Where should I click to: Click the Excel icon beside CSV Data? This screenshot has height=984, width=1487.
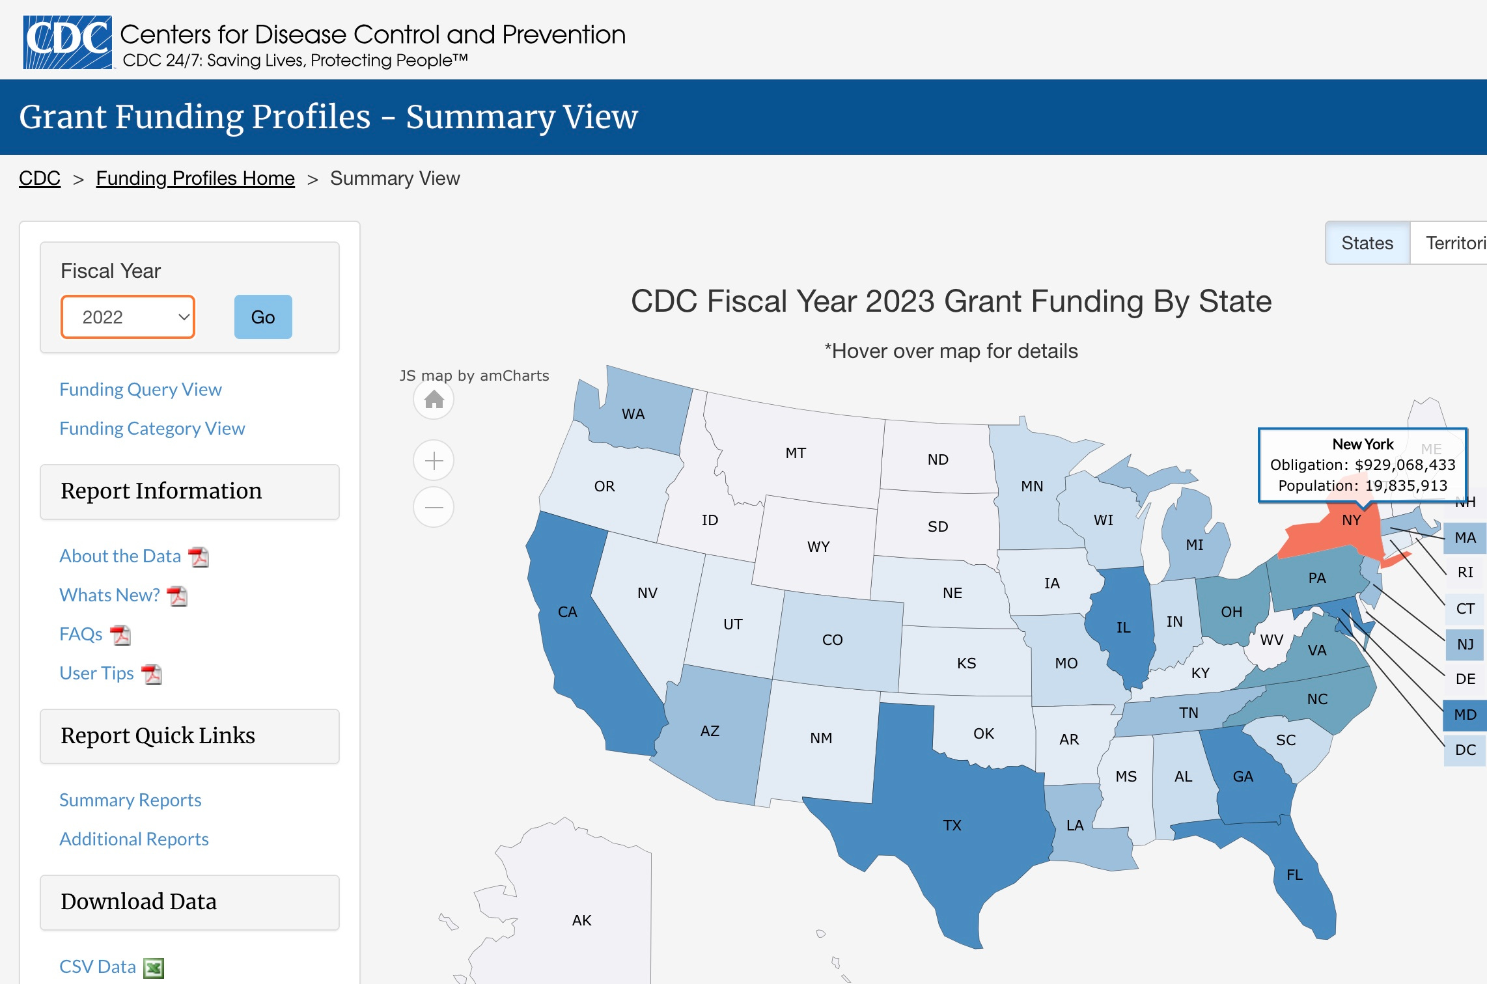click(x=154, y=968)
